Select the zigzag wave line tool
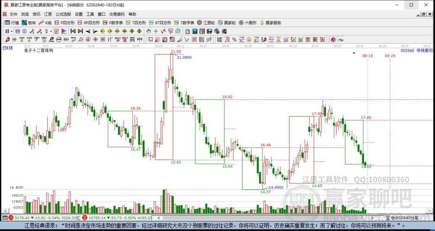 pyautogui.click(x=187, y=39)
